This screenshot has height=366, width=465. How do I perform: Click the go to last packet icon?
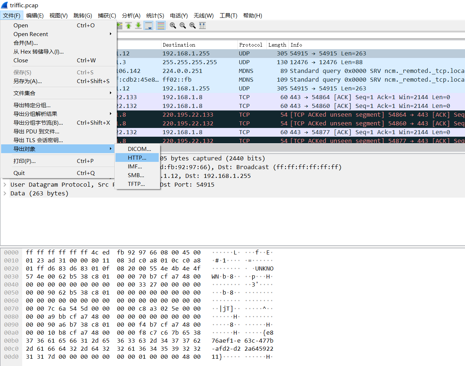click(138, 26)
